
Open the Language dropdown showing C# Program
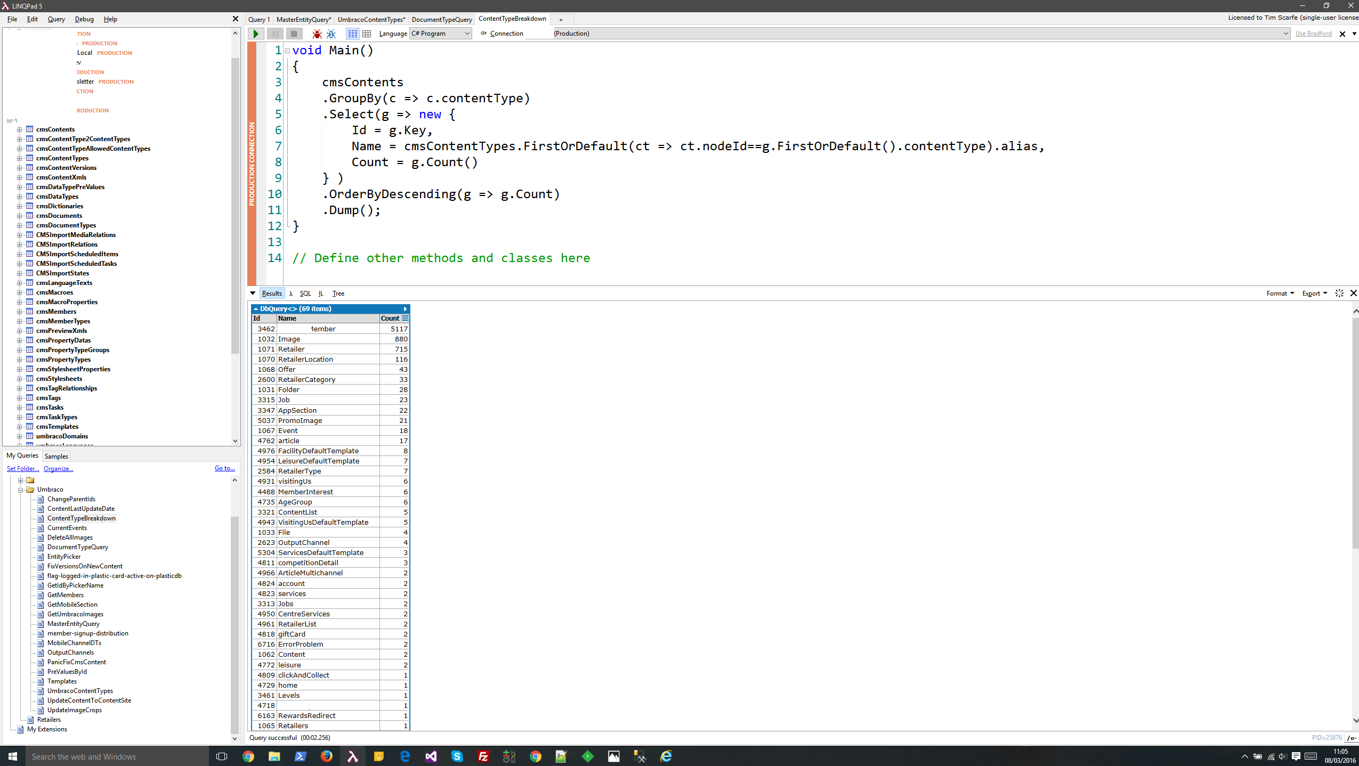click(x=440, y=34)
